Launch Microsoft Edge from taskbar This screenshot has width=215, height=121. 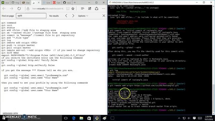74,118
